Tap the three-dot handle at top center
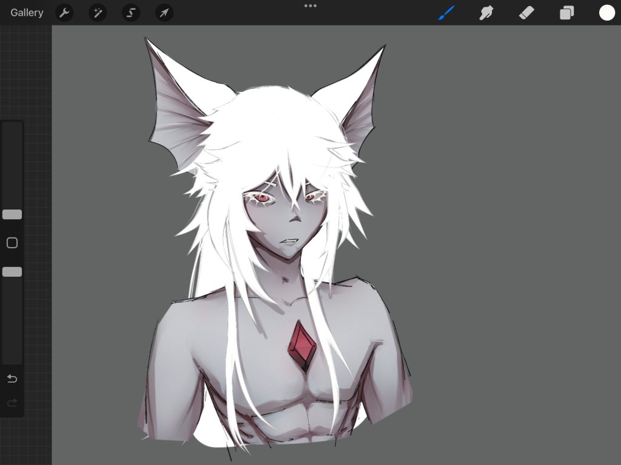621x465 pixels. click(310, 5)
